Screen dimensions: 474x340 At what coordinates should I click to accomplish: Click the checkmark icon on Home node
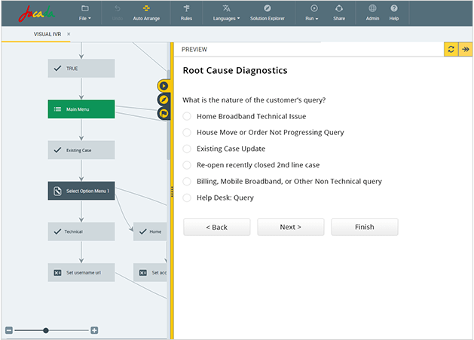click(x=143, y=231)
